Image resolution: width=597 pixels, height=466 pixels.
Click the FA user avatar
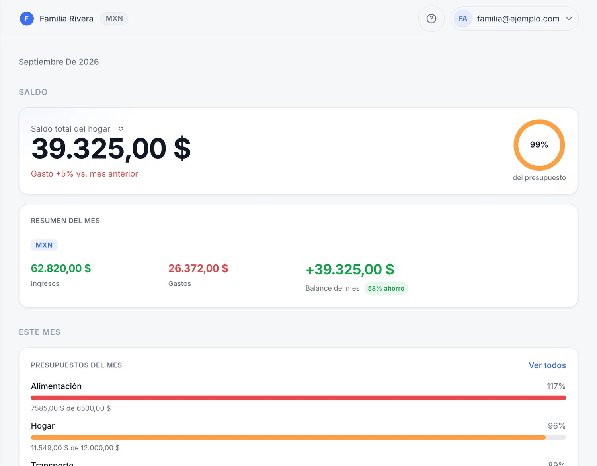[462, 19]
